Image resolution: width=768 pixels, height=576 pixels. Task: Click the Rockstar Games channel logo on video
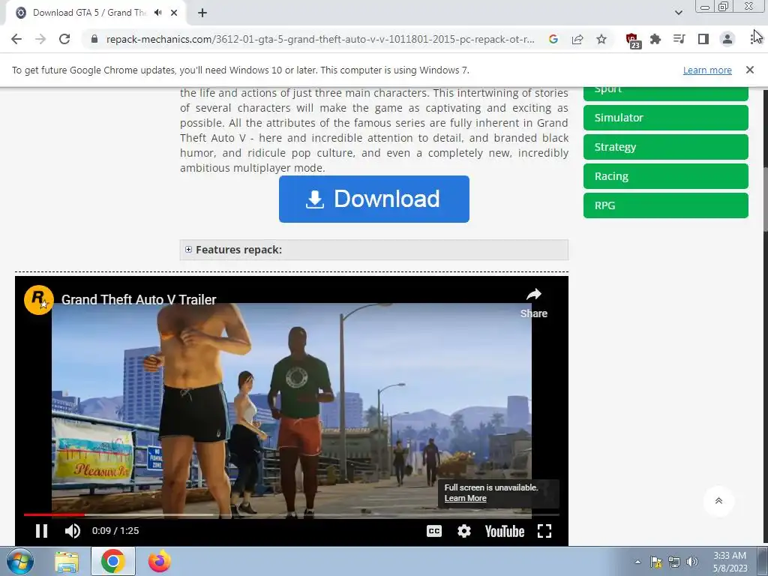click(x=39, y=299)
